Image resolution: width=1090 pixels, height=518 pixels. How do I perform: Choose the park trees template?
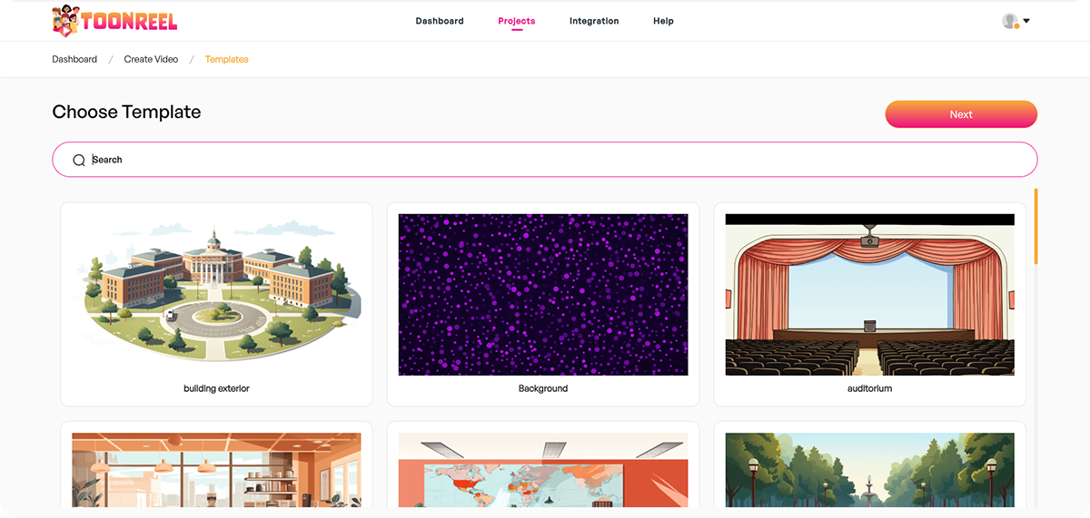pos(869,469)
